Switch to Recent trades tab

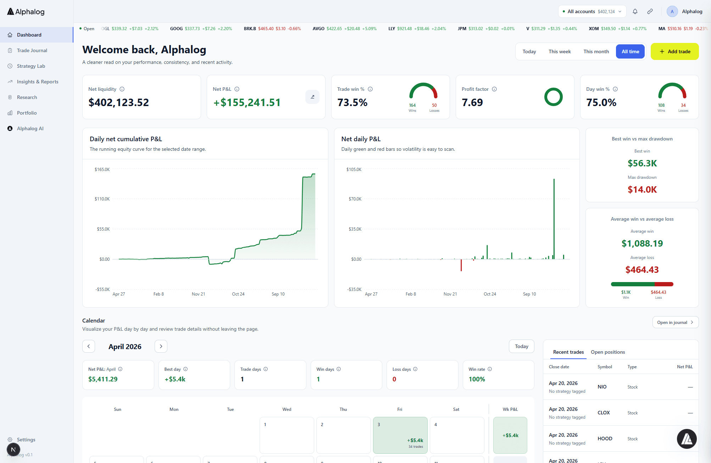pos(568,352)
